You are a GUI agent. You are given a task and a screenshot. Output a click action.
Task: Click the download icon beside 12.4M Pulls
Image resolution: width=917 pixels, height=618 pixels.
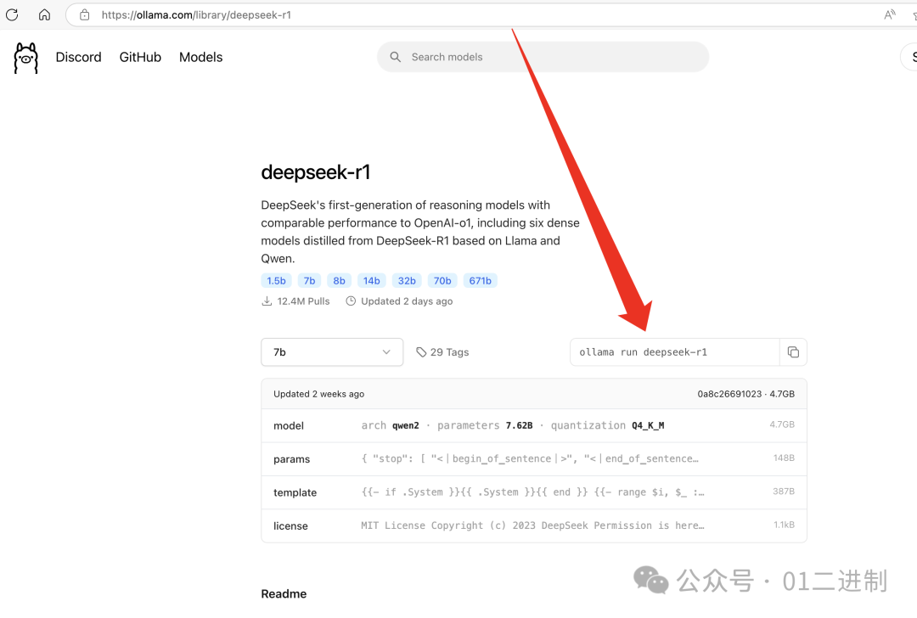click(x=267, y=301)
